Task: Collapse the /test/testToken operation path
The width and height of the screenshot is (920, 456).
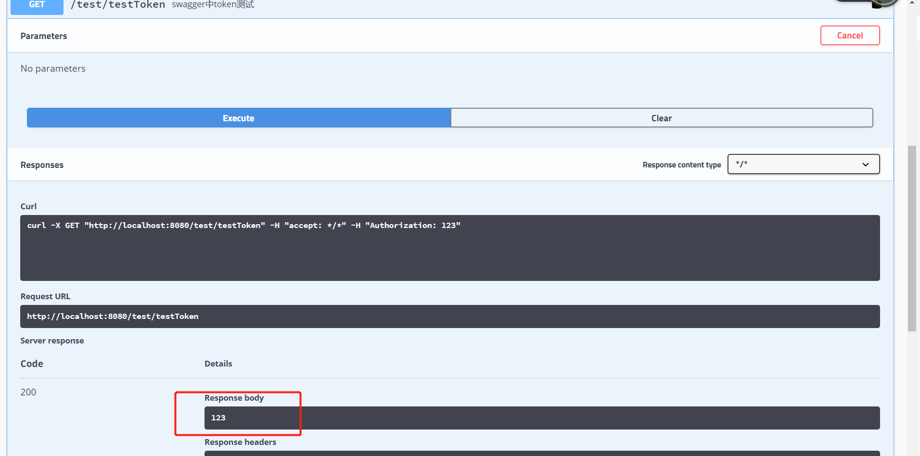Action: coord(118,5)
